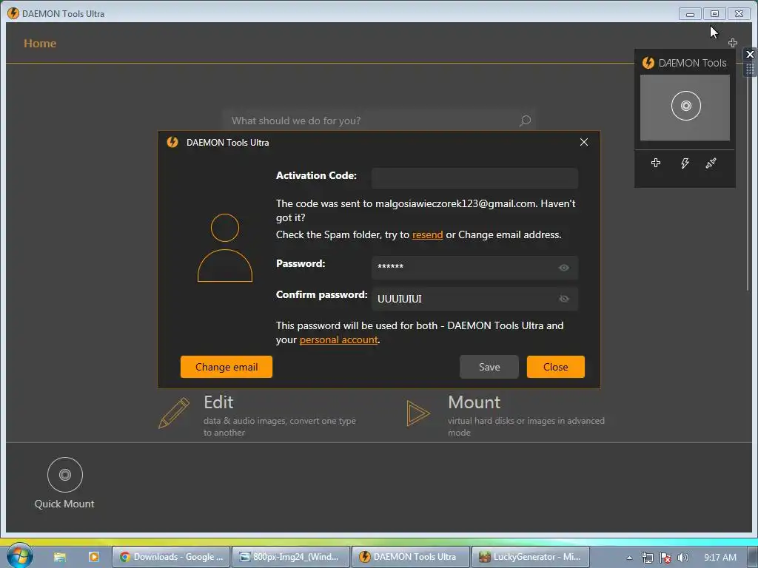Open the personal account link
The width and height of the screenshot is (758, 568).
pos(338,340)
